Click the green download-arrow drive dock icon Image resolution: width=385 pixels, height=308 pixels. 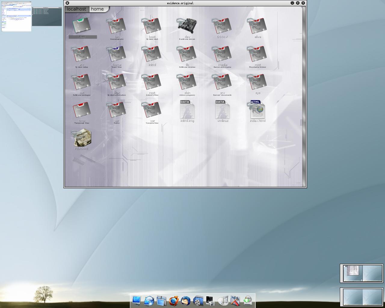[248, 300]
